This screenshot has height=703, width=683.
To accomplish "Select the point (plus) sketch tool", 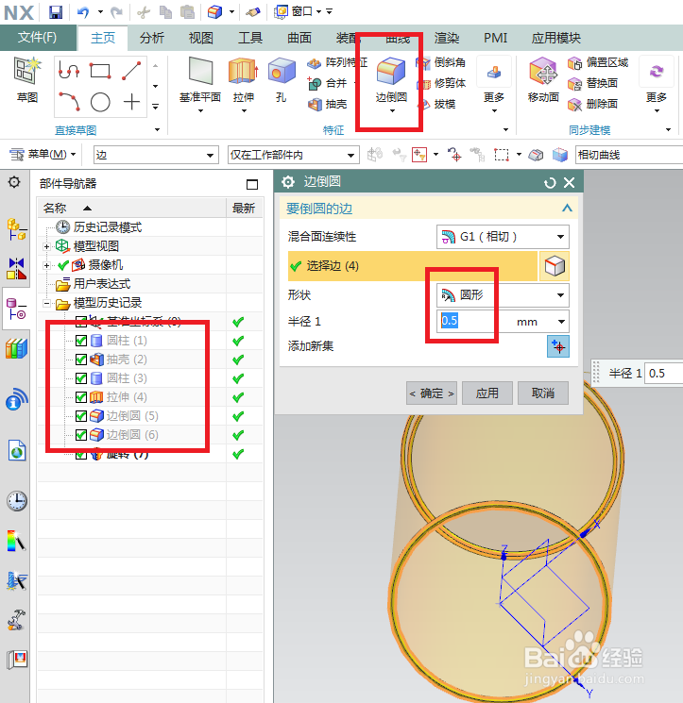I will pyautogui.click(x=131, y=102).
